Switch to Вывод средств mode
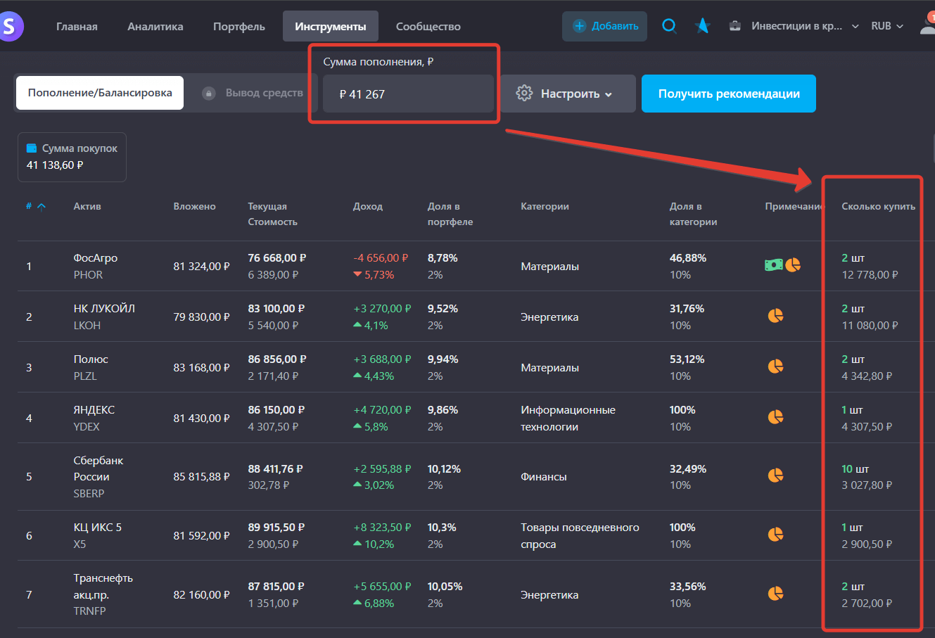The width and height of the screenshot is (935, 638). point(253,93)
